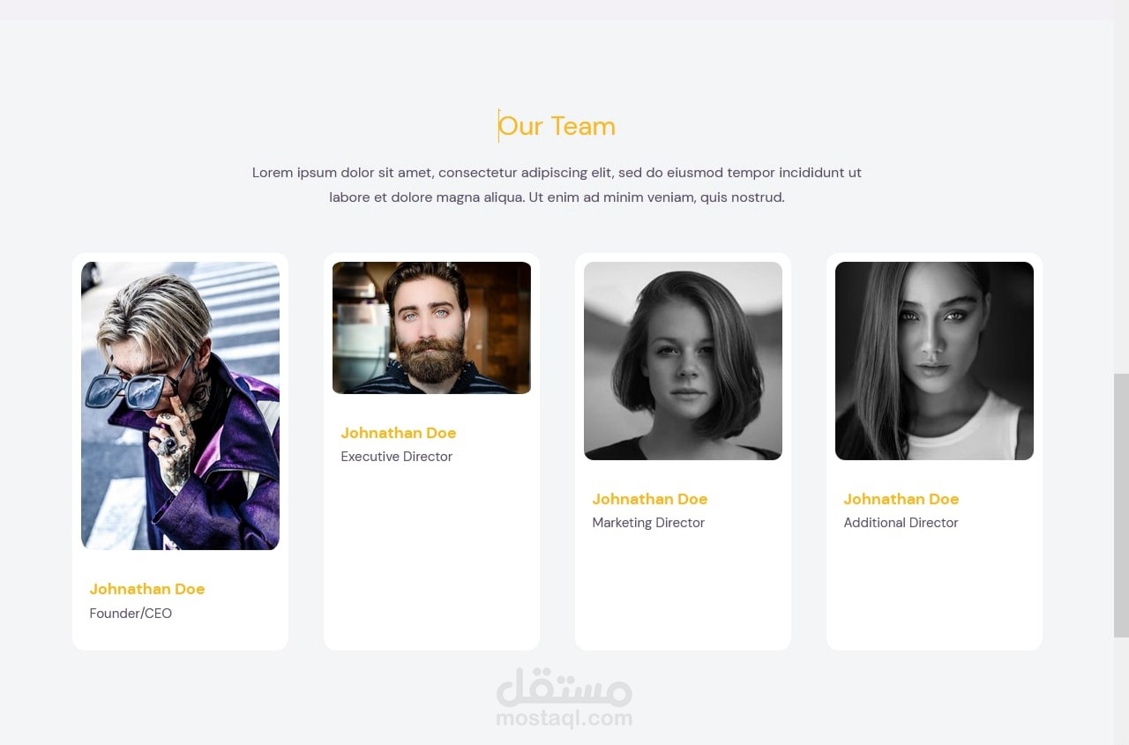Click the scrollbar track above the thumb
Viewport: 1129px width, 745px height.
pos(1121,194)
